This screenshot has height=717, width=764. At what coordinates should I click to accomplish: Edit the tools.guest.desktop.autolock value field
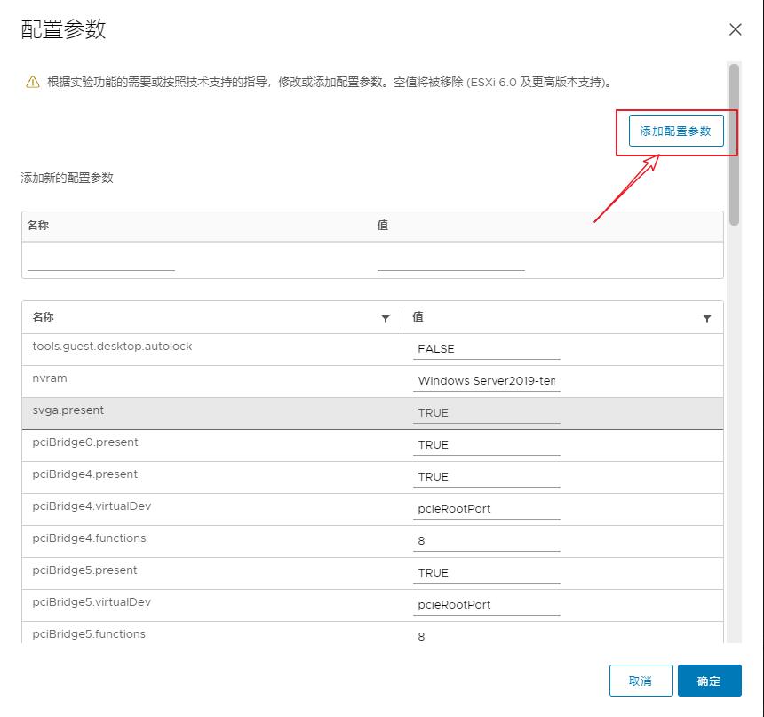tap(486, 349)
